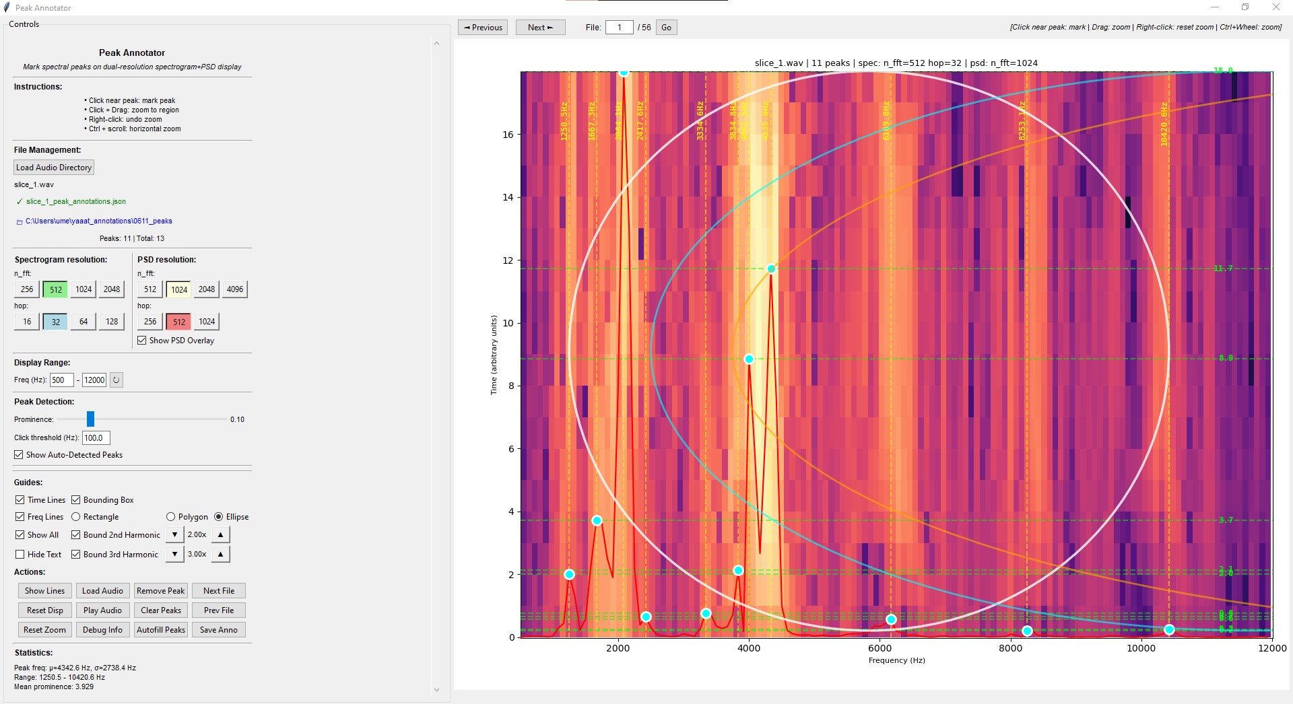Select the Rectangle bounding shape
1293x704 pixels.
pyautogui.click(x=76, y=517)
